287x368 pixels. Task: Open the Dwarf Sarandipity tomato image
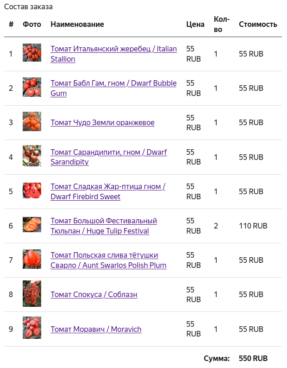pos(31,156)
